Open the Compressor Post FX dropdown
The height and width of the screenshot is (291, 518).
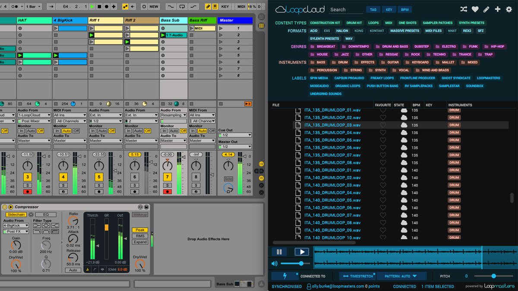click(16, 232)
